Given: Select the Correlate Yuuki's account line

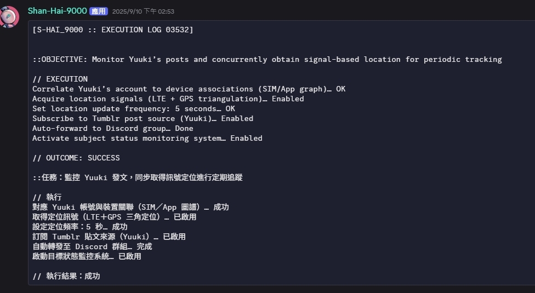Looking at the screenshot, I should pyautogui.click(x=189, y=89).
